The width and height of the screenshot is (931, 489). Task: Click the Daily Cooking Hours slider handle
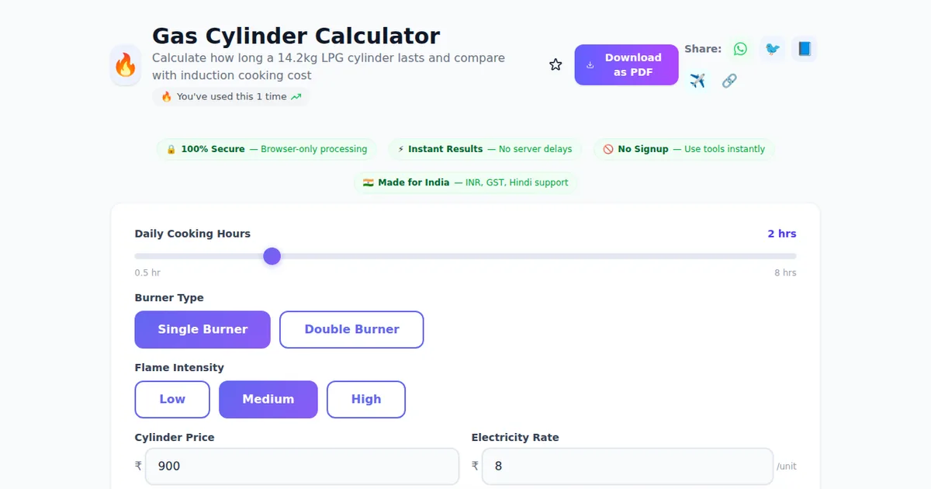272,256
